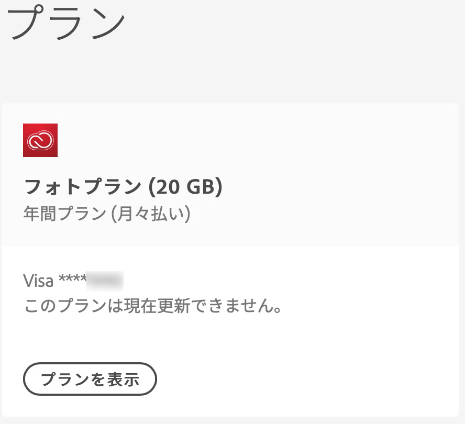Click the blurred card number digits
The image size is (465, 424).
[105, 281]
